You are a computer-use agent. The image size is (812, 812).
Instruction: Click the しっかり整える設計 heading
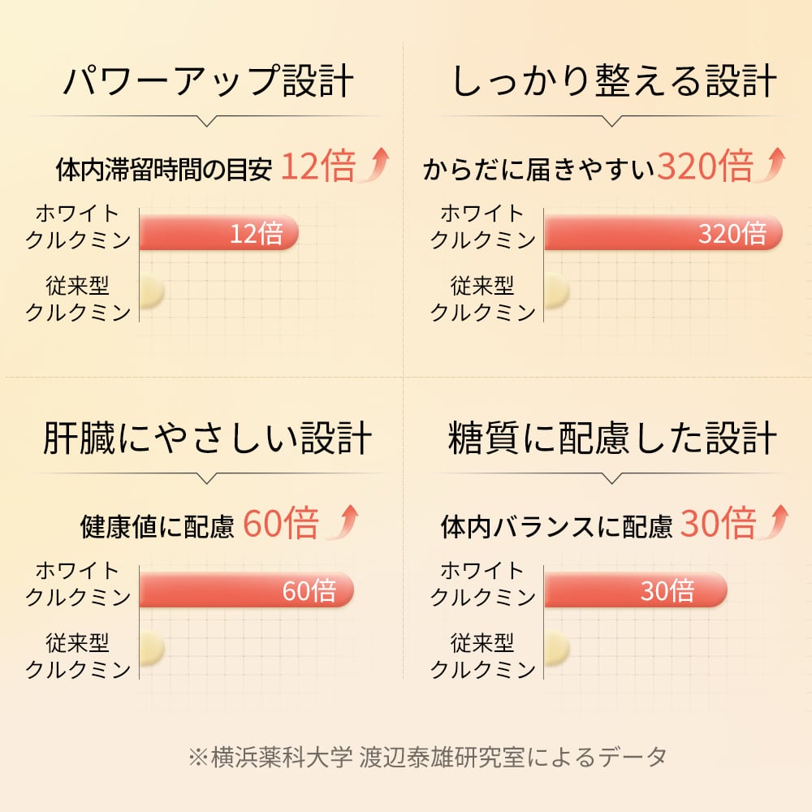pos(613,83)
